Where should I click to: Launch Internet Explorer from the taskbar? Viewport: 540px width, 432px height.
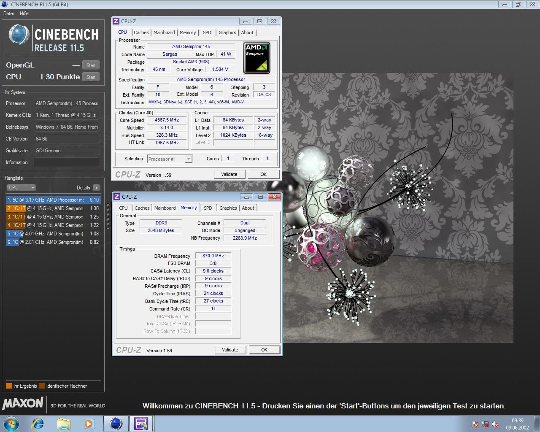coord(38,424)
